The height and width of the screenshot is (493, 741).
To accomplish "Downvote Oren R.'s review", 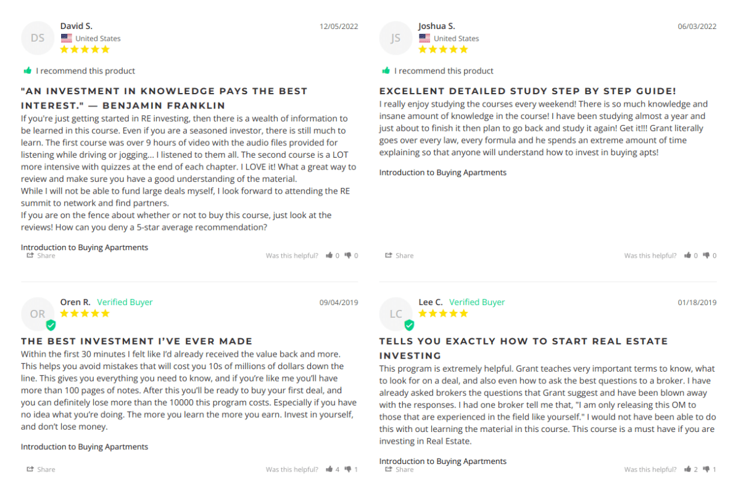I will point(348,470).
